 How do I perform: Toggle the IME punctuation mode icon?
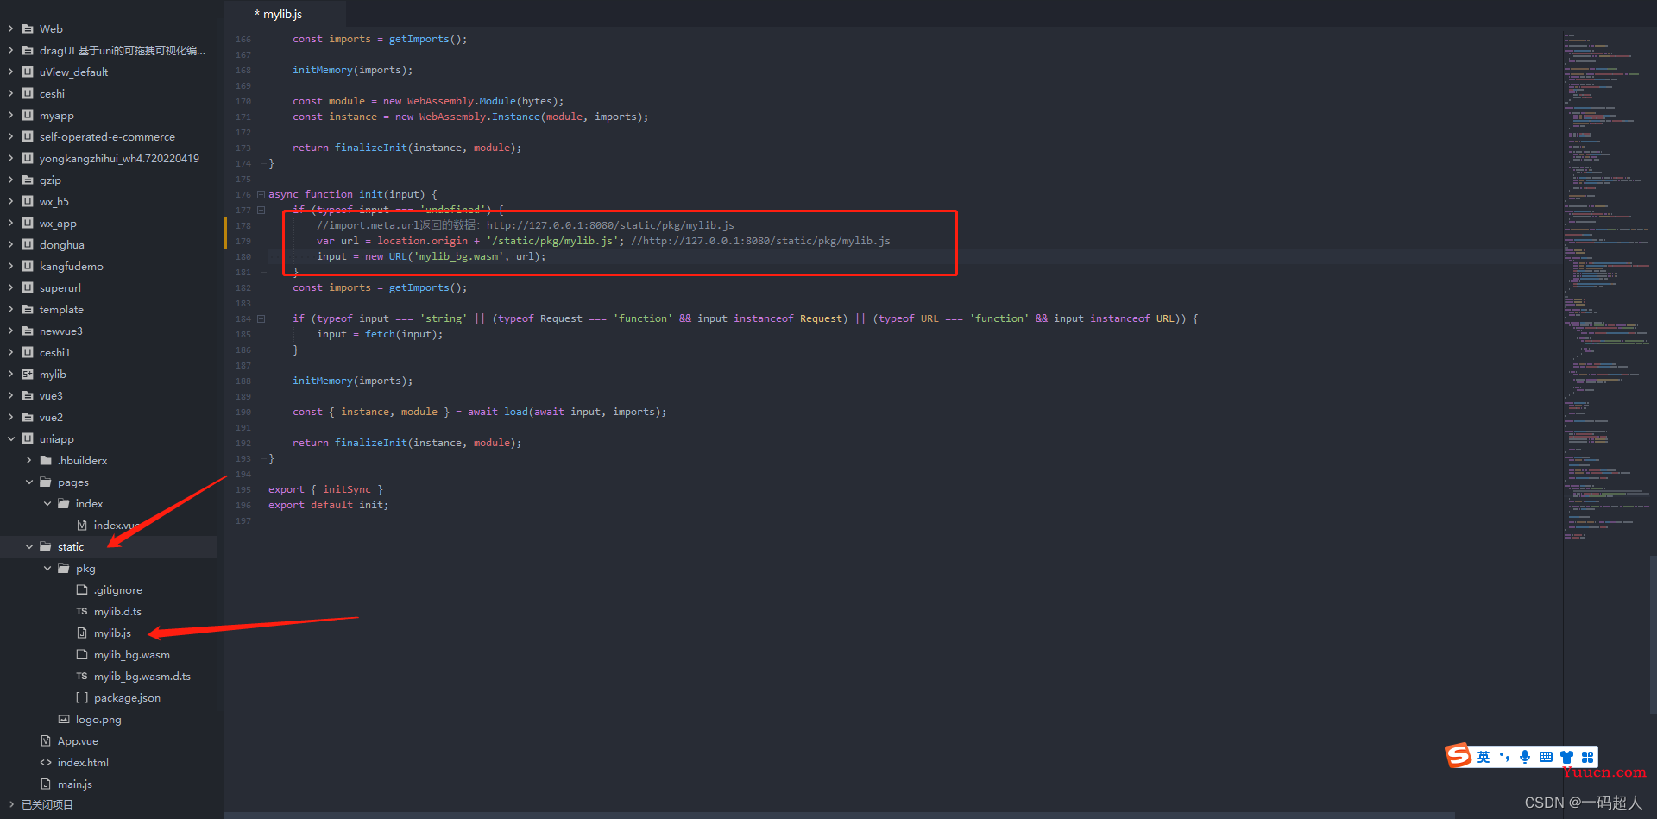[x=1505, y=757]
